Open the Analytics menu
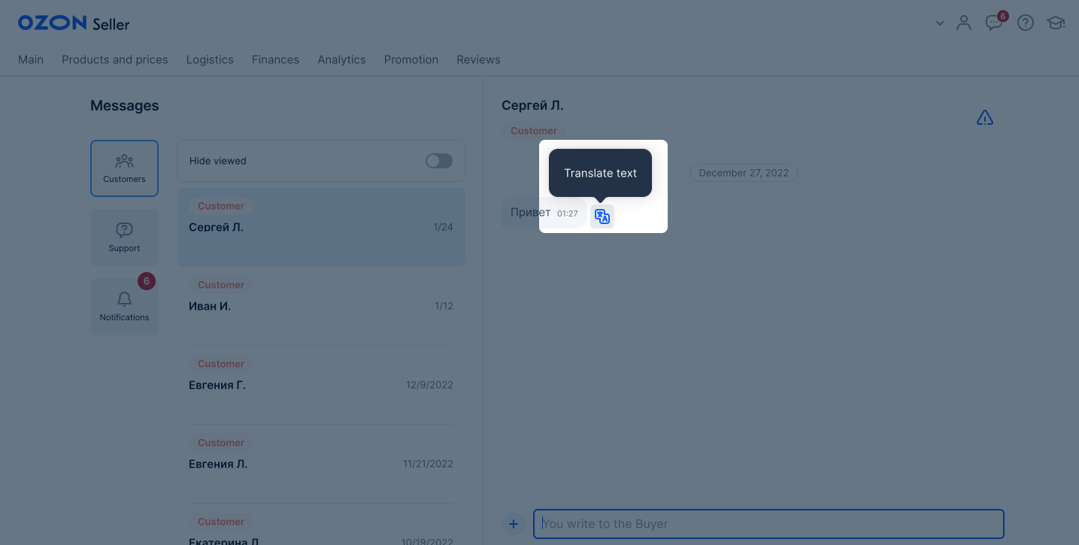 (x=341, y=59)
